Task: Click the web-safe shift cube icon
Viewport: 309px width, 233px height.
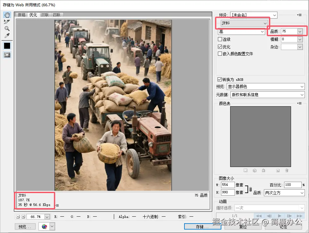Action: [255, 170]
